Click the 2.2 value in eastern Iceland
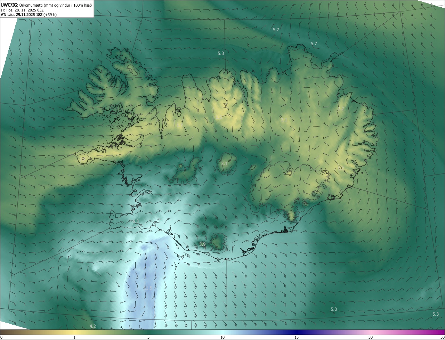Screen dimensions: 445x340 (x=341, y=109)
